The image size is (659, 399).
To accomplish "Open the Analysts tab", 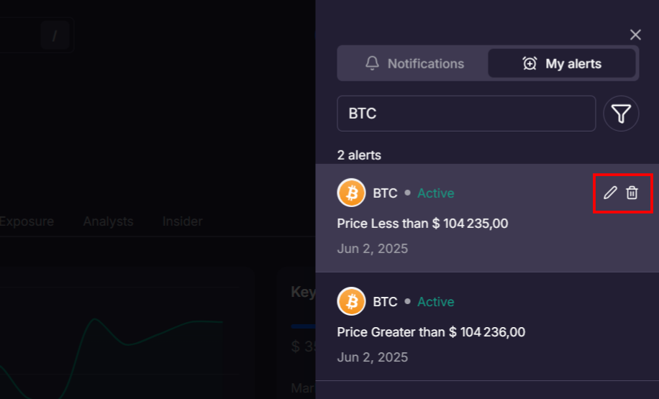I will (x=108, y=221).
